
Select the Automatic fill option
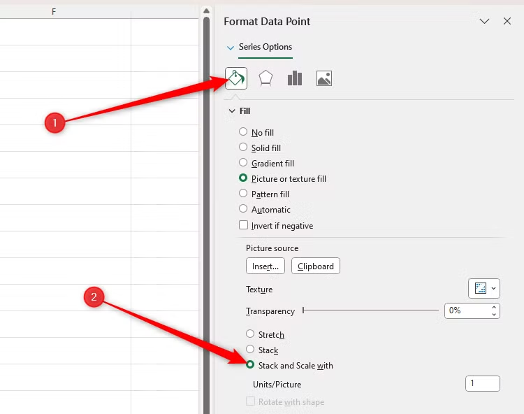coord(243,208)
